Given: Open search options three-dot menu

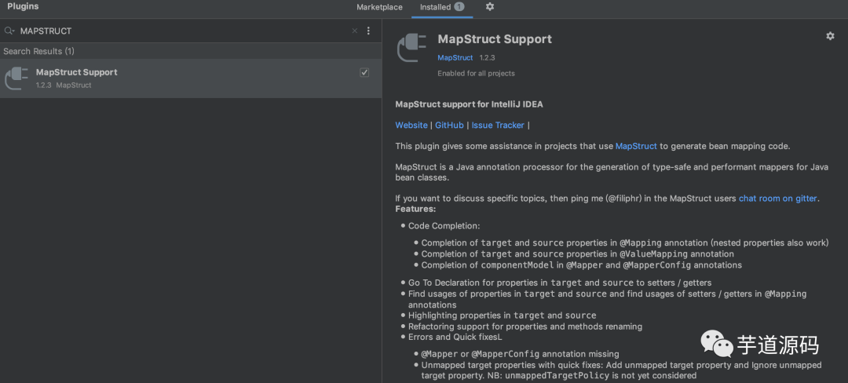Looking at the screenshot, I should click(x=369, y=31).
